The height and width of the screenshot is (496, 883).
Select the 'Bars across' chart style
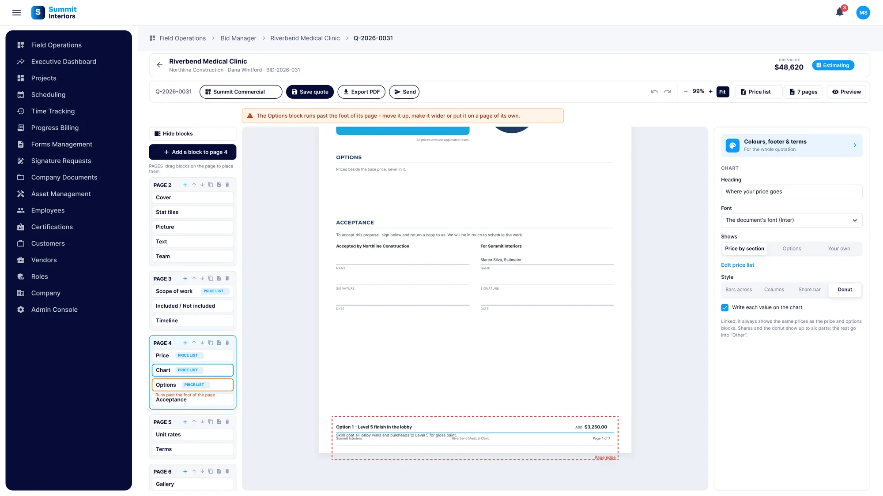[739, 290]
